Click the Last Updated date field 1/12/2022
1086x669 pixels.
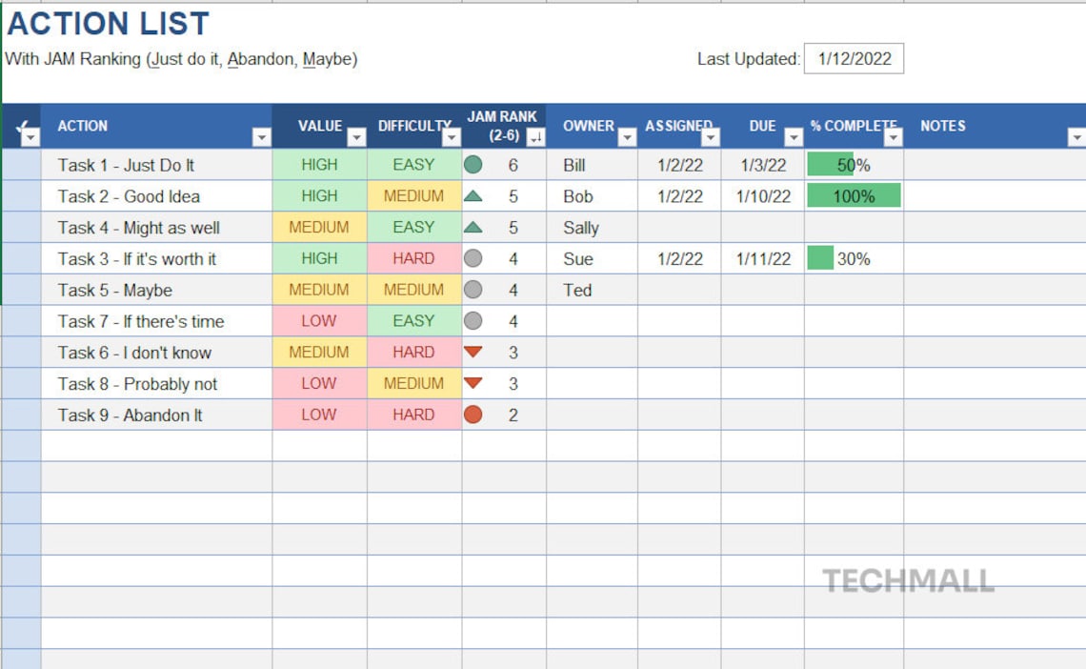coord(854,59)
